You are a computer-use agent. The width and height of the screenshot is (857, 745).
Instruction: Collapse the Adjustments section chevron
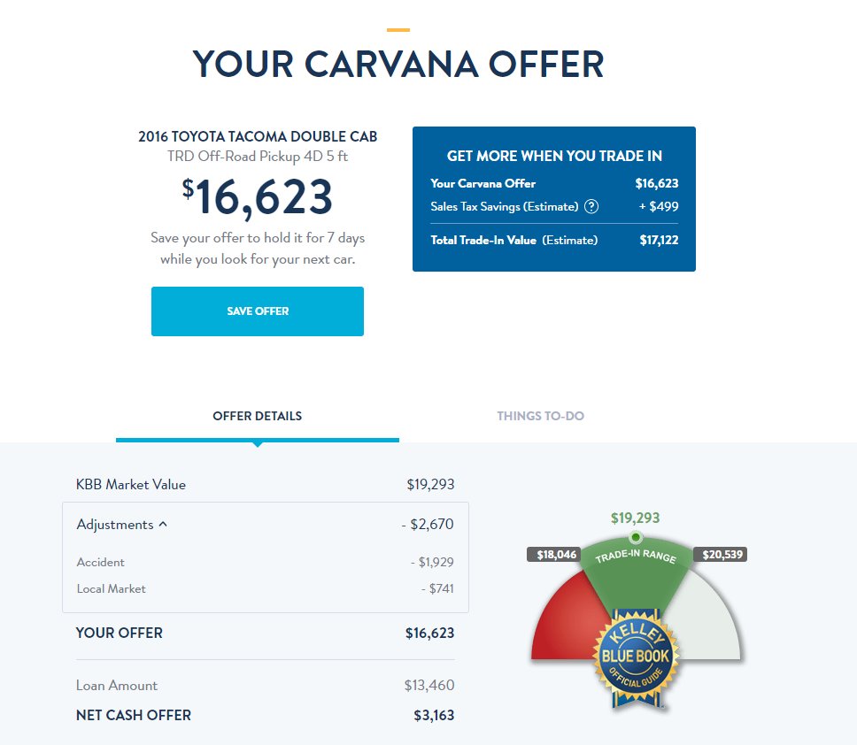click(163, 525)
